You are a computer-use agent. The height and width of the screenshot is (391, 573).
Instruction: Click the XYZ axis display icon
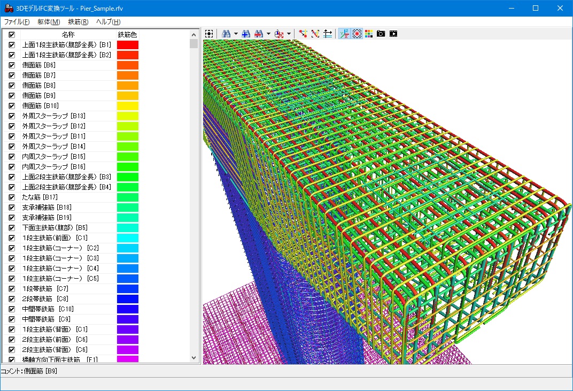(x=344, y=34)
